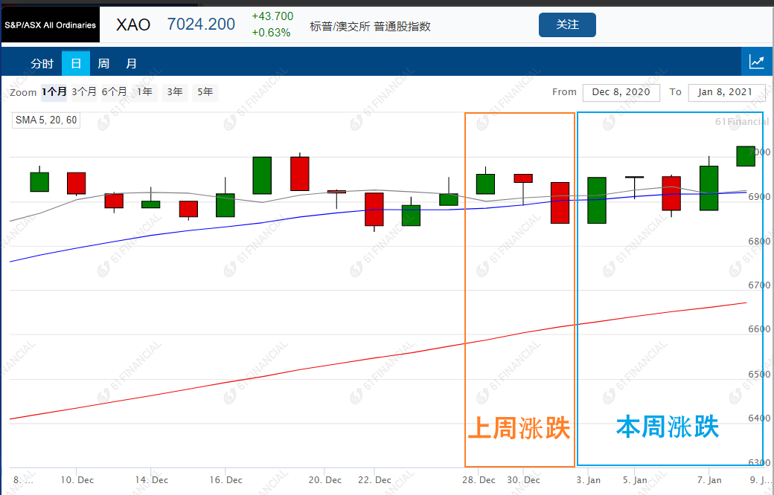Set zoom range to 1年
Viewport: 774px width, 495px height.
click(x=144, y=91)
